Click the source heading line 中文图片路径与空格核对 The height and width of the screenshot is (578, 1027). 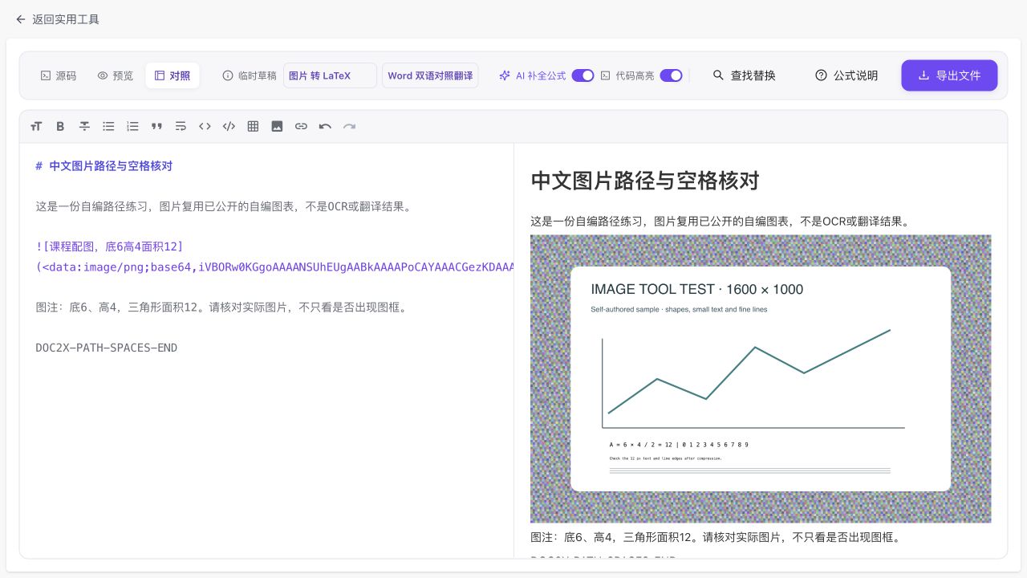[104, 166]
